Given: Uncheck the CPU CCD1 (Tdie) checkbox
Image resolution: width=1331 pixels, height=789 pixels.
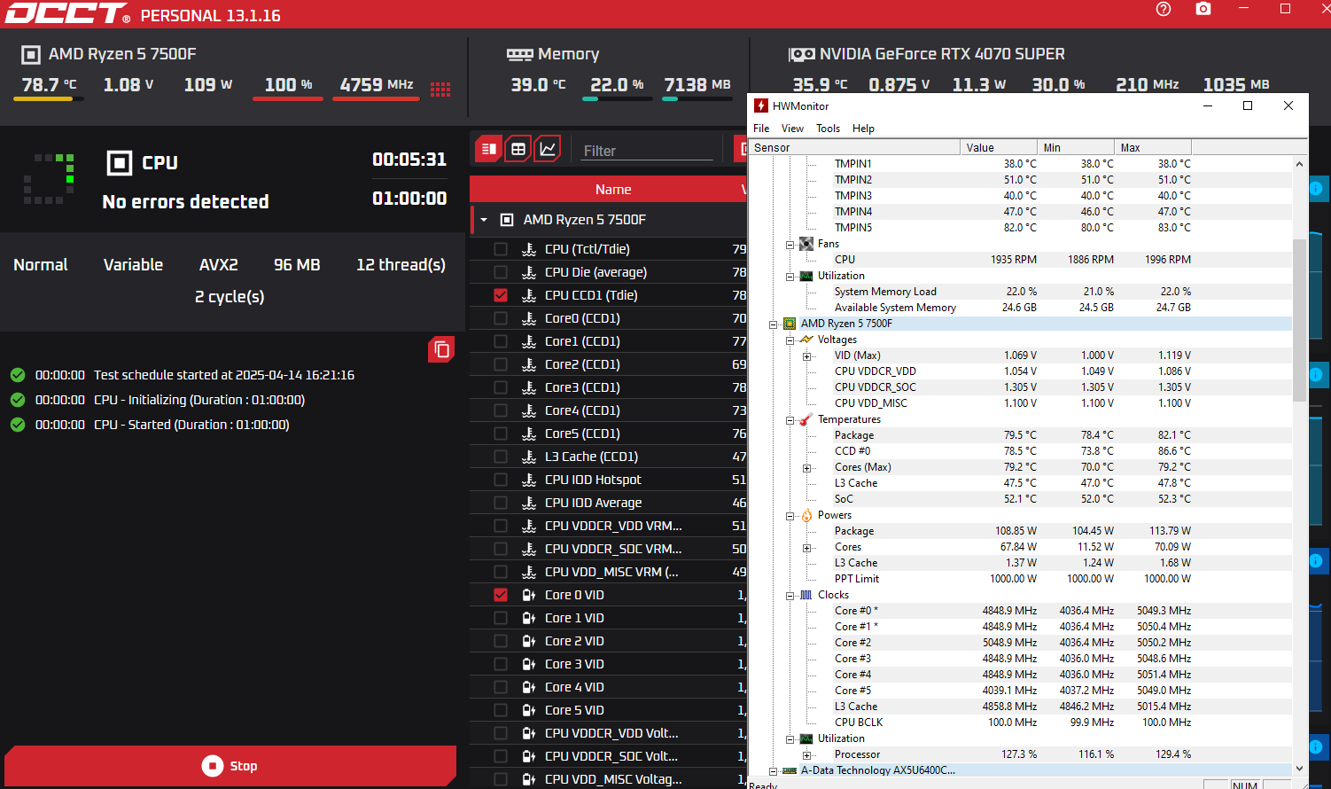Looking at the screenshot, I should 501,295.
